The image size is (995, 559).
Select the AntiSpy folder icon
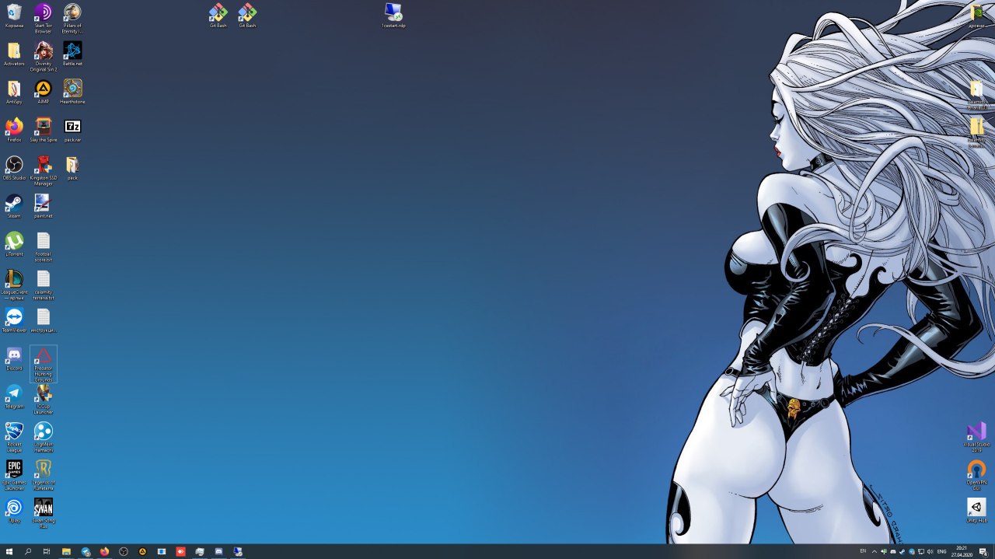(x=14, y=92)
